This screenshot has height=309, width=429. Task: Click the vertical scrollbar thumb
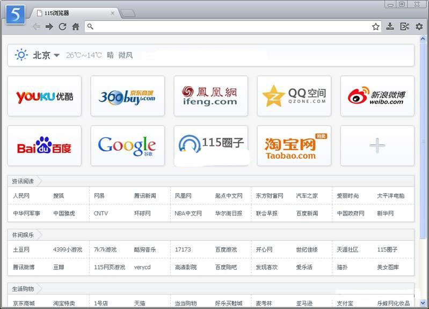(423, 141)
